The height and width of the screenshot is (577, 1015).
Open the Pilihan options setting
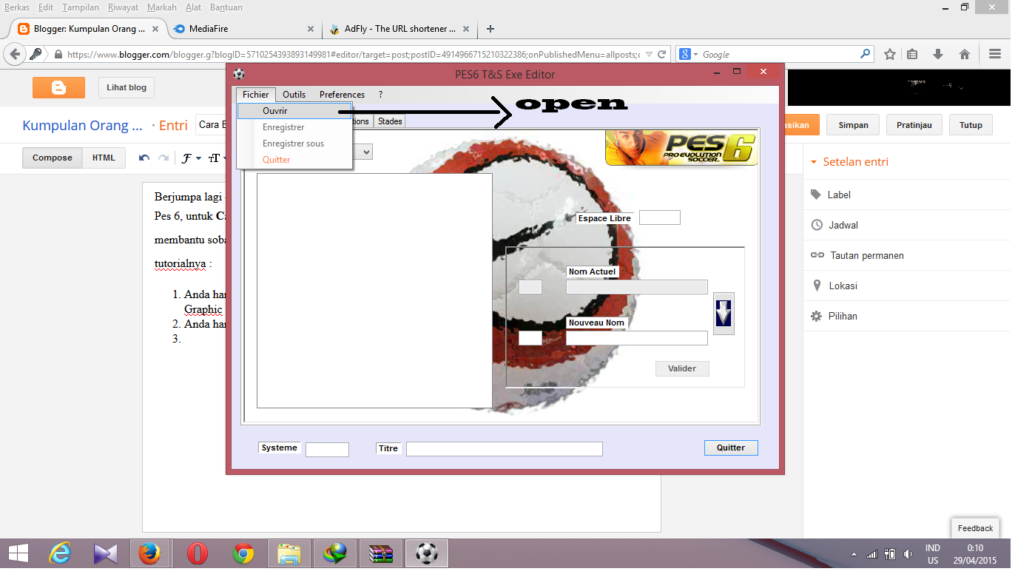[x=843, y=316]
